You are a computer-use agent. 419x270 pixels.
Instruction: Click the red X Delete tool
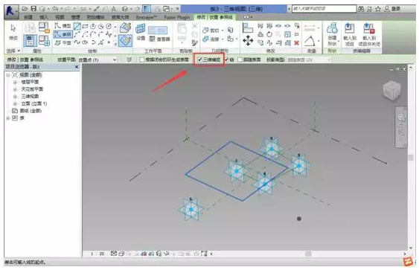tap(296, 42)
